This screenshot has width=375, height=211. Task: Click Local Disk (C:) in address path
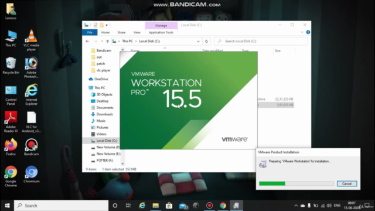coord(149,41)
